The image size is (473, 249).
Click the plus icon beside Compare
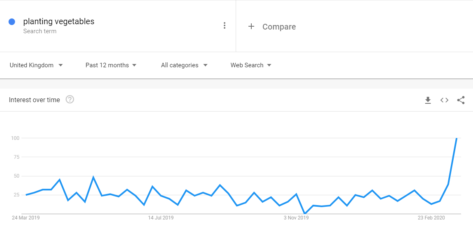click(251, 27)
